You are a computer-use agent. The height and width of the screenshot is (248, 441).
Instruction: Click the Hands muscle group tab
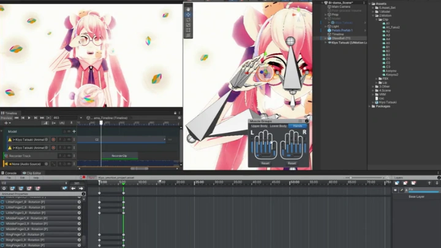coord(298,126)
